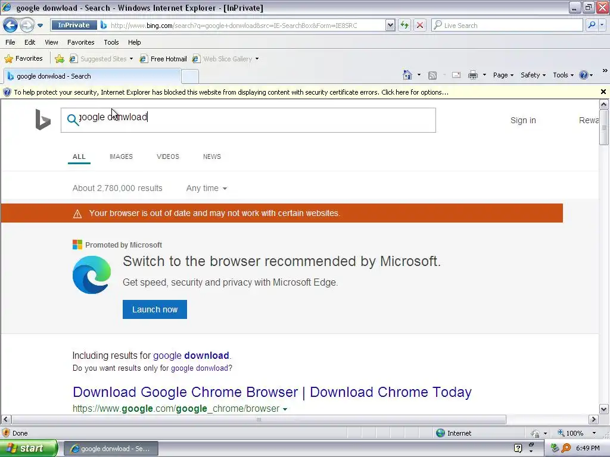The image size is (610, 457).
Task: Open the Favorites menu
Action: (x=80, y=42)
